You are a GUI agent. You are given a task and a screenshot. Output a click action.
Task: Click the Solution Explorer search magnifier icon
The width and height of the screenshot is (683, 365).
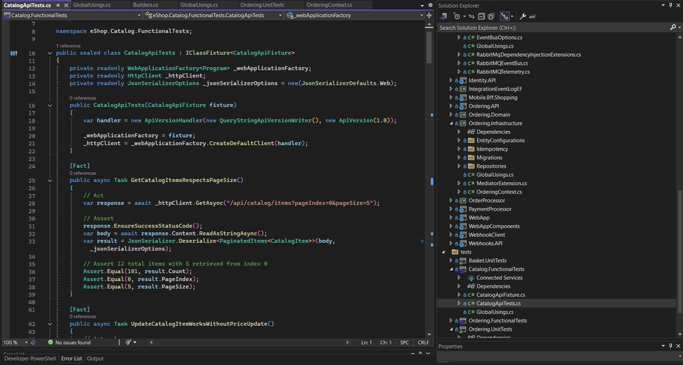coord(672,27)
